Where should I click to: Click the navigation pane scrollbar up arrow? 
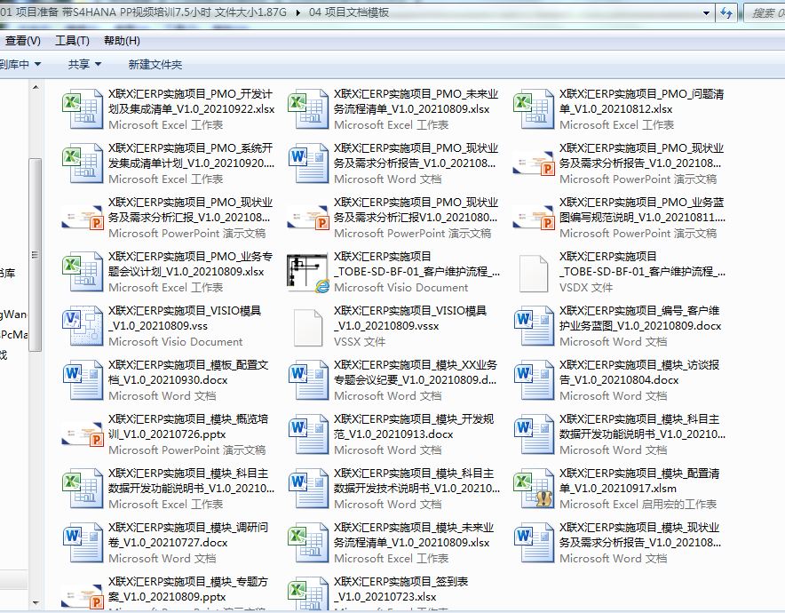[36, 86]
